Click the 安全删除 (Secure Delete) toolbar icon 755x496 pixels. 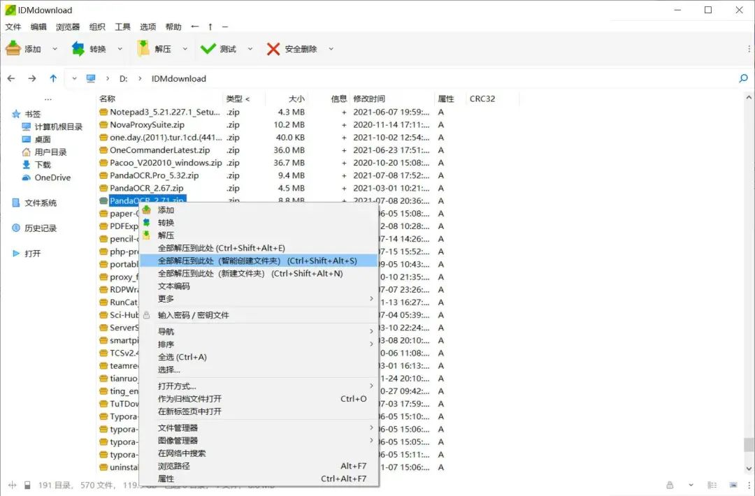pyautogui.click(x=273, y=48)
